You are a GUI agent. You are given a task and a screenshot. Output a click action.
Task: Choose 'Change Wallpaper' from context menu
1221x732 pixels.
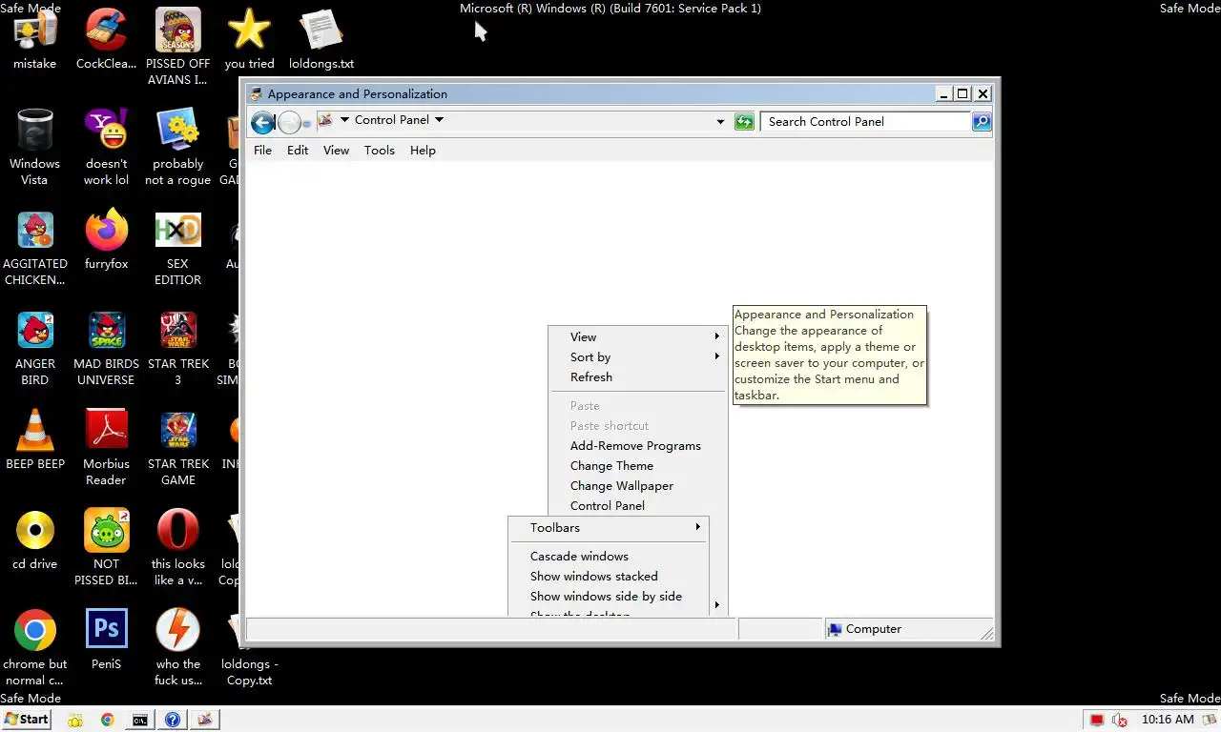coord(636,485)
